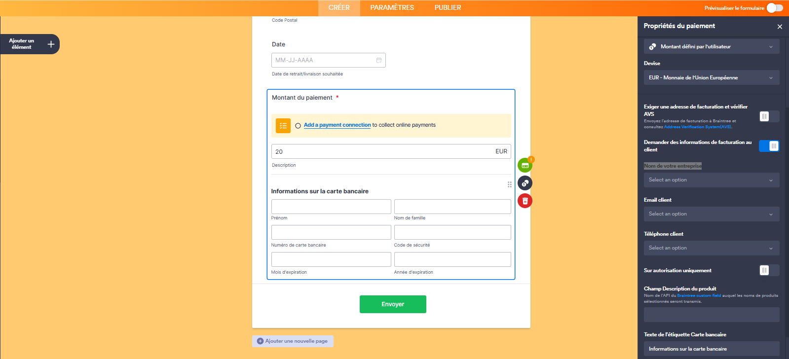Click Date de retrait/livraison souhaitée text
The image size is (789, 359).
[307, 74]
